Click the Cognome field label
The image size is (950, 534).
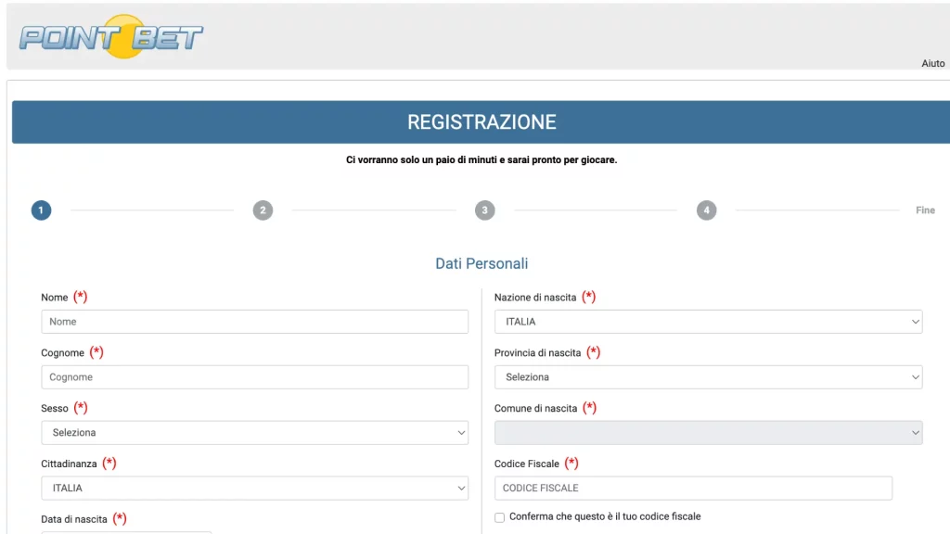pos(62,353)
